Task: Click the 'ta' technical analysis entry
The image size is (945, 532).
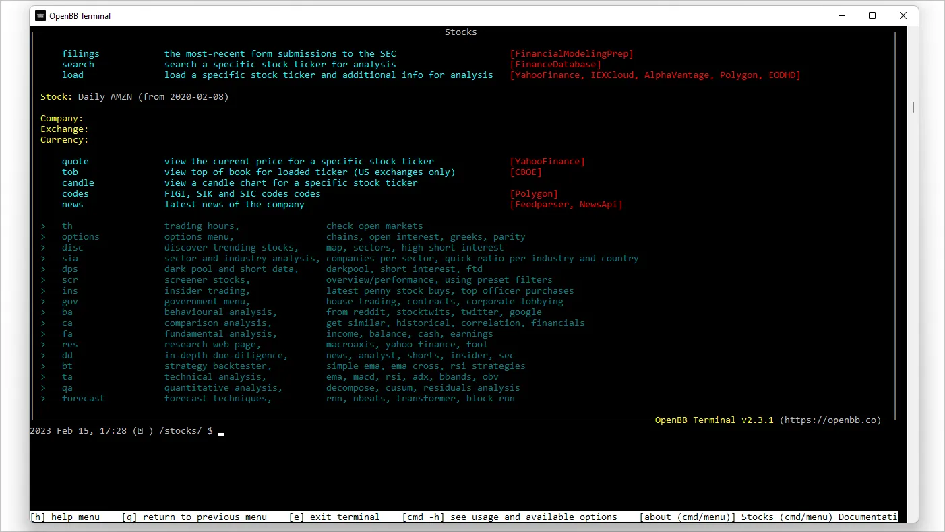Action: coord(67,377)
